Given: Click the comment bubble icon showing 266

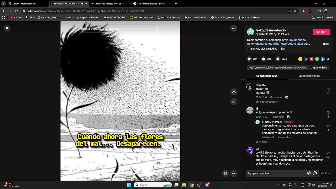Looking at the screenshot, I should coord(264,59).
